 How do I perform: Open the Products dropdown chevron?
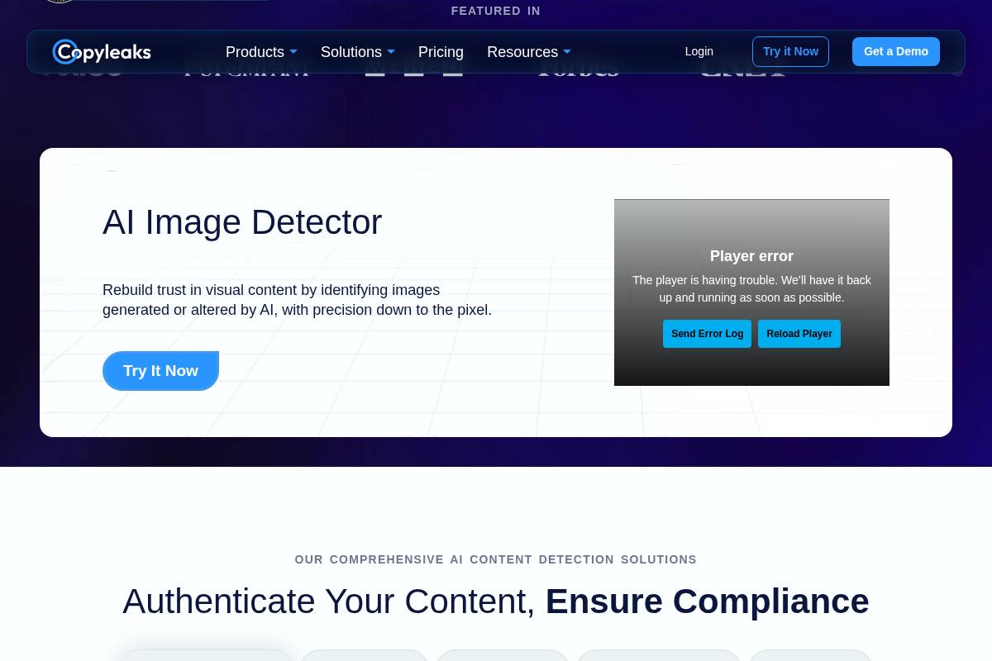click(x=293, y=51)
